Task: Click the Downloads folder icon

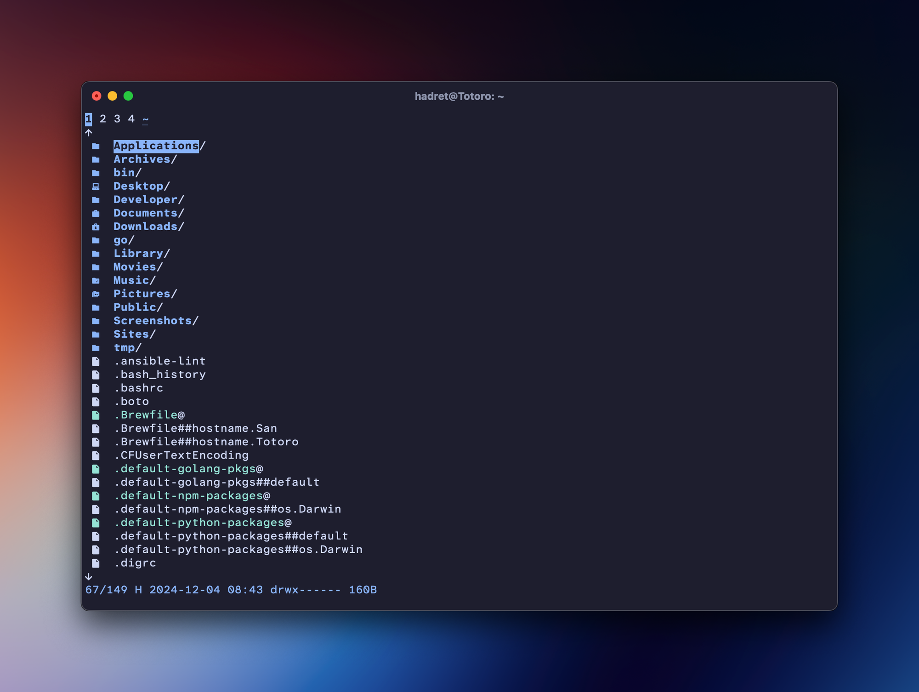Action: point(96,227)
